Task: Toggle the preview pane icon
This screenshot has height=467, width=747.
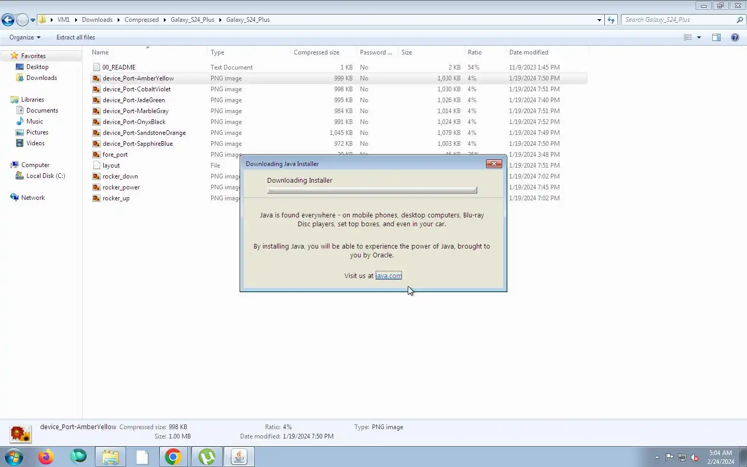Action: [716, 37]
